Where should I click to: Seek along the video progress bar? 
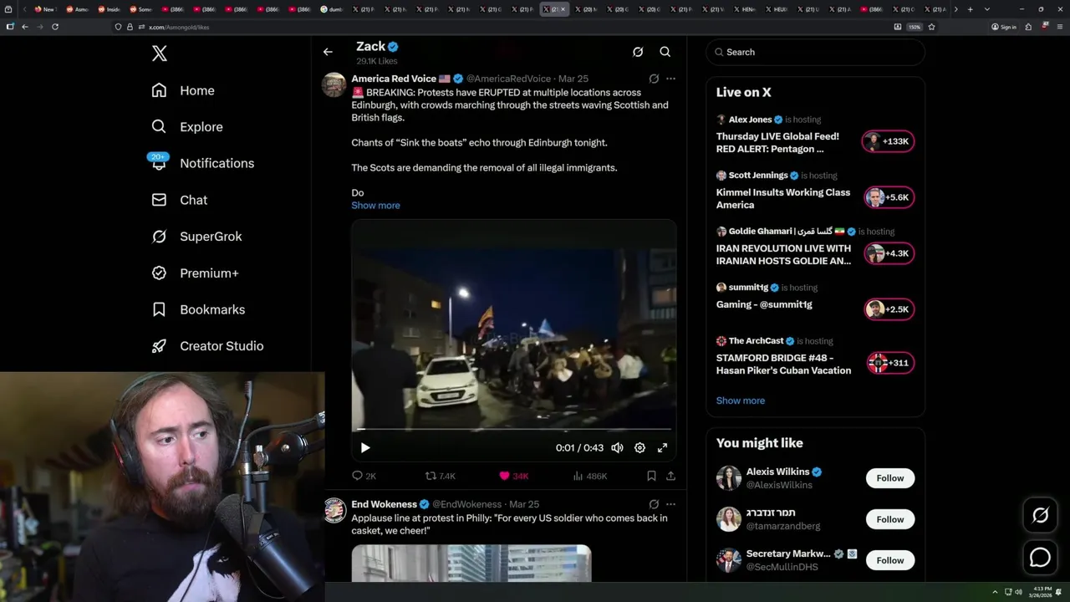click(x=513, y=430)
